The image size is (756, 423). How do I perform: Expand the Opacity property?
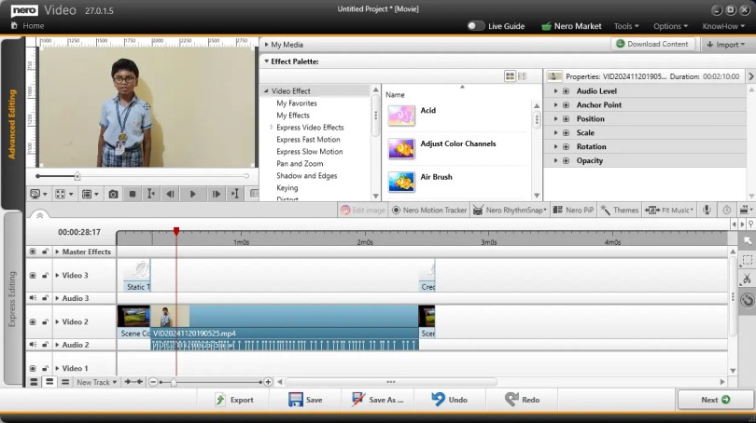(554, 160)
